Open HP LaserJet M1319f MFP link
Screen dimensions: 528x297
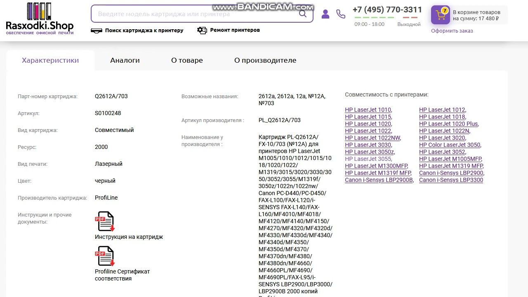[378, 173]
